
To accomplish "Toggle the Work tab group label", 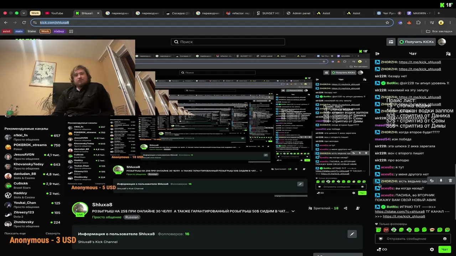I will coord(35,13).
